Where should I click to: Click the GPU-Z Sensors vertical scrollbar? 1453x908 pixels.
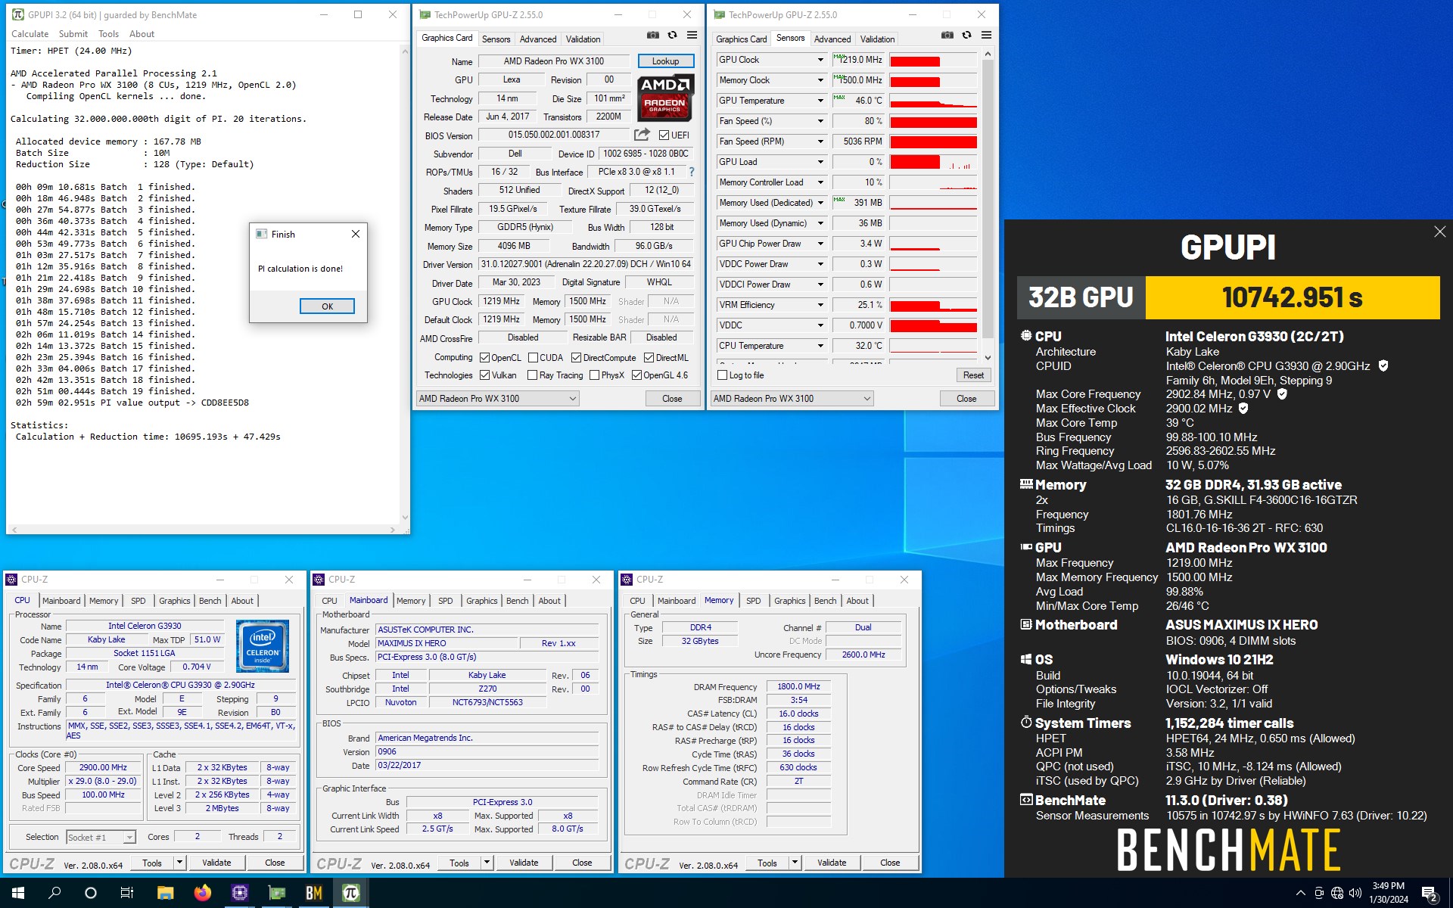pos(987,206)
